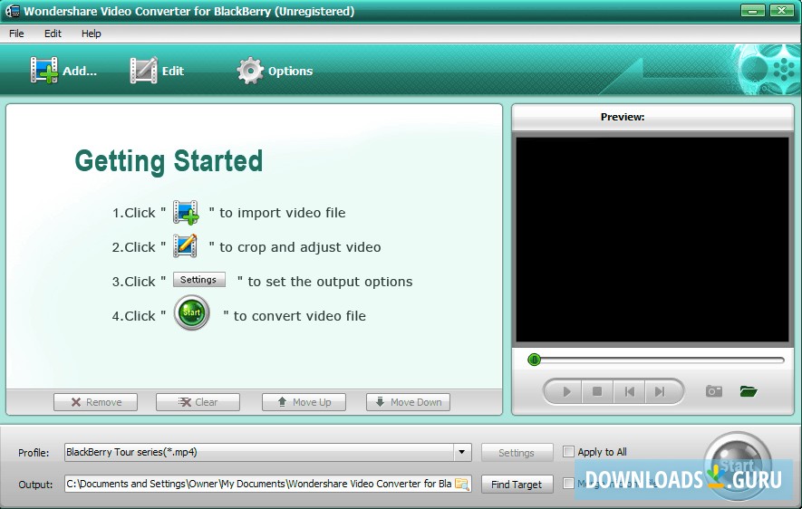Click the Settings sample button in step 3
The width and height of the screenshot is (802, 509).
point(199,280)
